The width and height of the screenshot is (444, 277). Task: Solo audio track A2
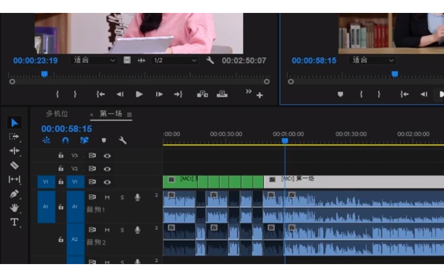coord(122,230)
